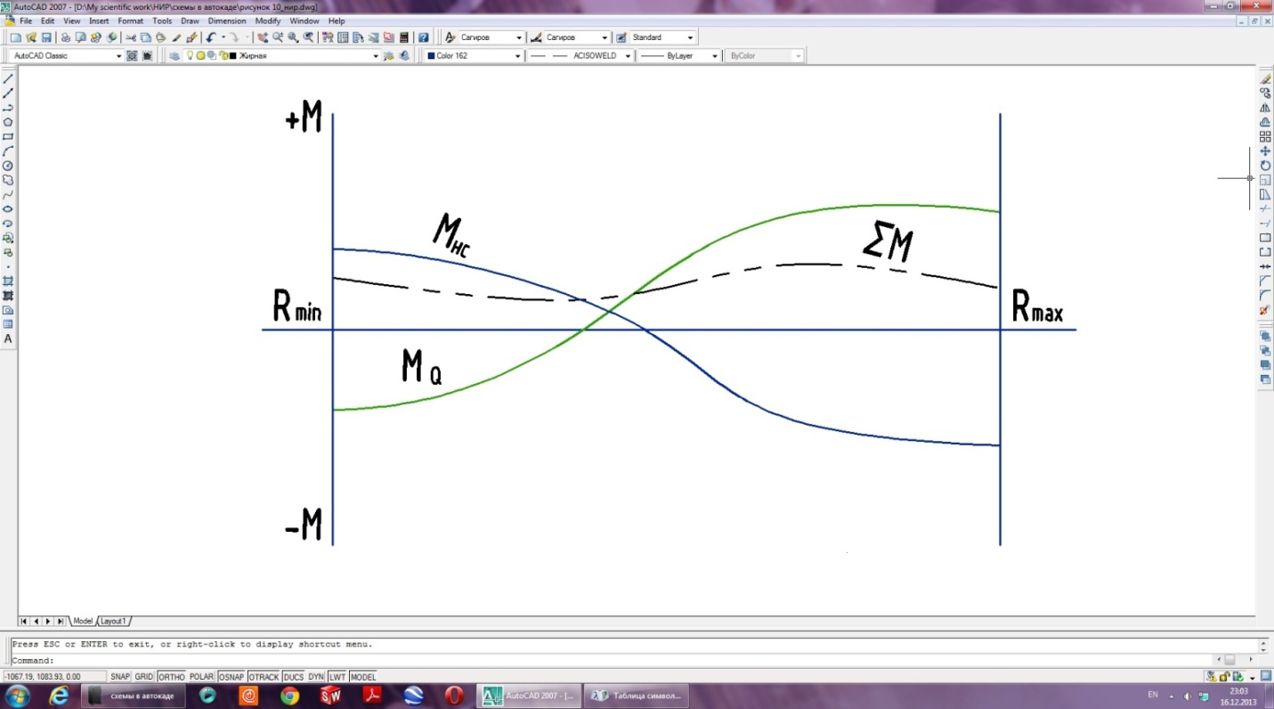Select the Rectangle drawing tool

(8, 137)
